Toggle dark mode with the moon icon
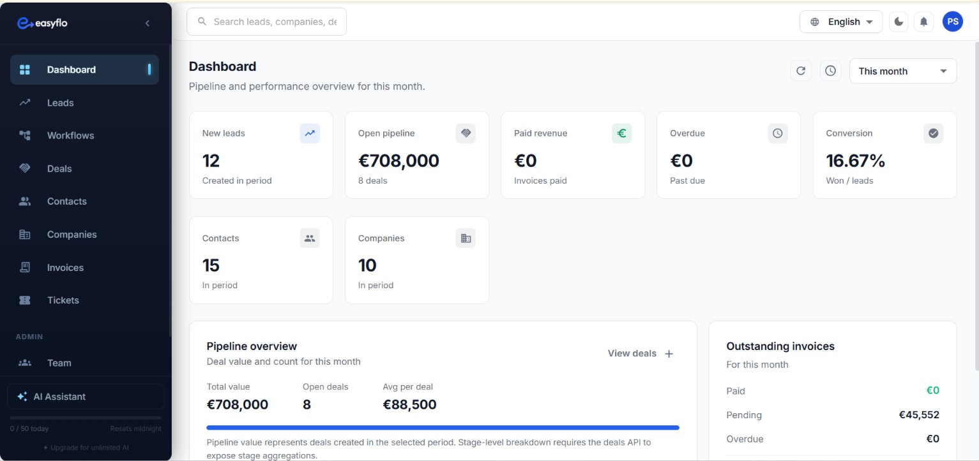This screenshot has width=979, height=461. 899,22
